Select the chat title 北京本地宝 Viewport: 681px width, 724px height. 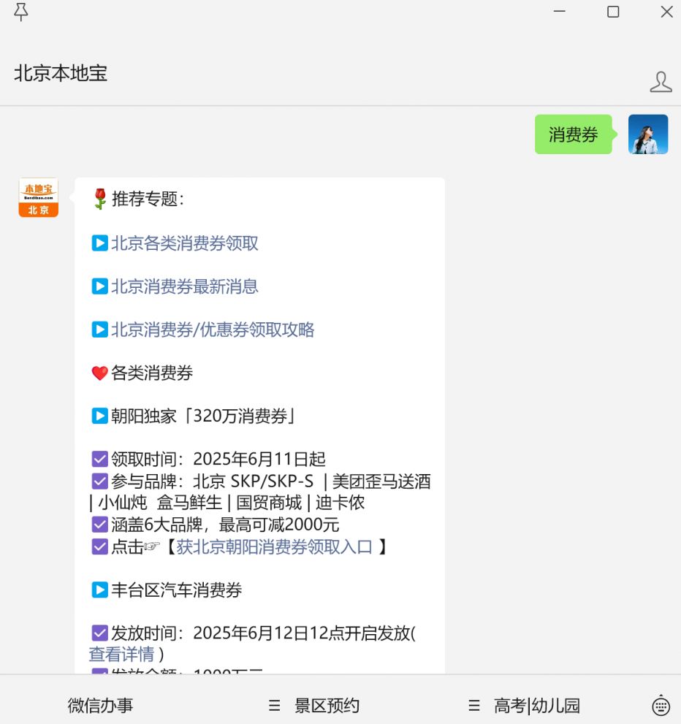click(x=61, y=73)
